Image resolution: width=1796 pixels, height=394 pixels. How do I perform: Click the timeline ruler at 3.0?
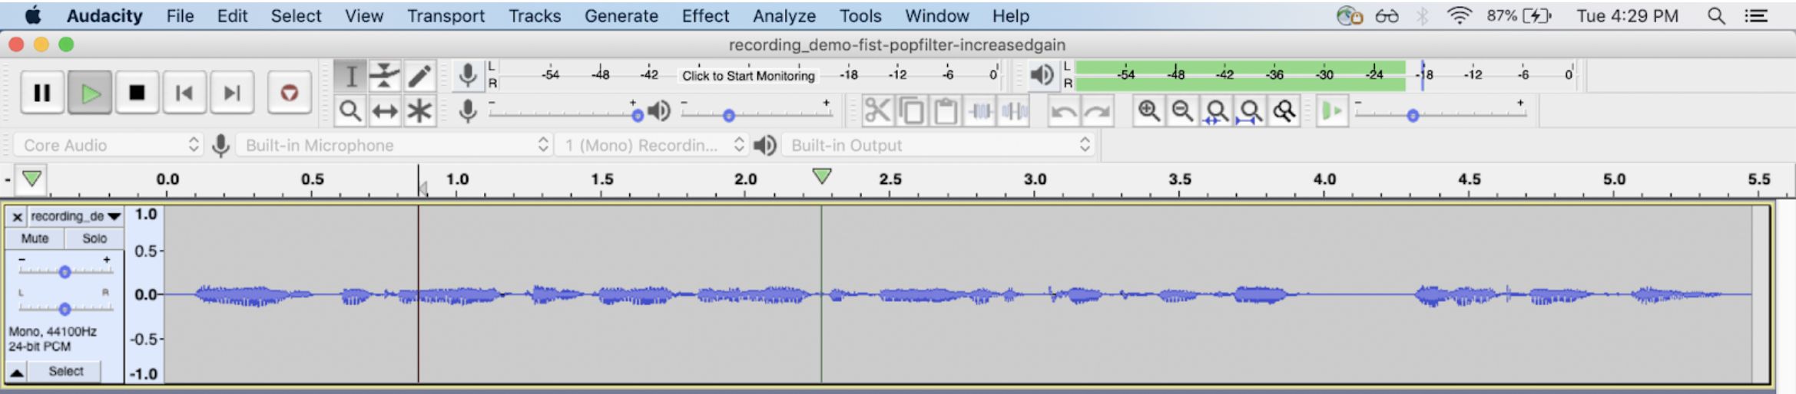coord(1035,179)
